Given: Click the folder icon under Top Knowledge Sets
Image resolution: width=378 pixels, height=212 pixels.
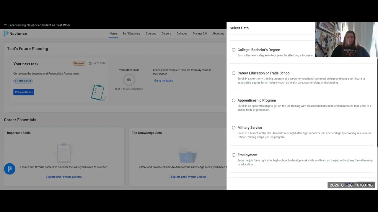Looking at the screenshot, I should pos(188,155).
